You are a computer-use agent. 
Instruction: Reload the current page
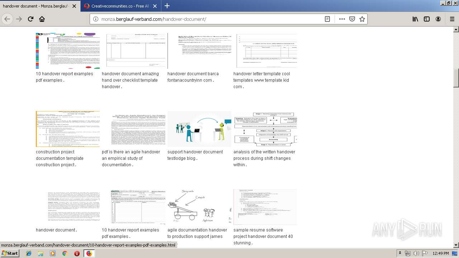click(x=30, y=19)
